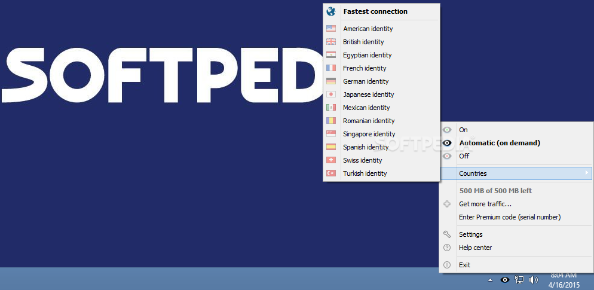Click the globe icon beside Fastest connection
Image resolution: width=594 pixels, height=290 pixels.
tap(330, 11)
